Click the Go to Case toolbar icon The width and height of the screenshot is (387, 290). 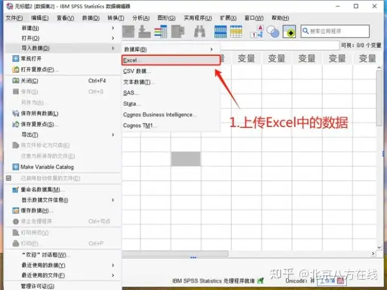point(129,32)
